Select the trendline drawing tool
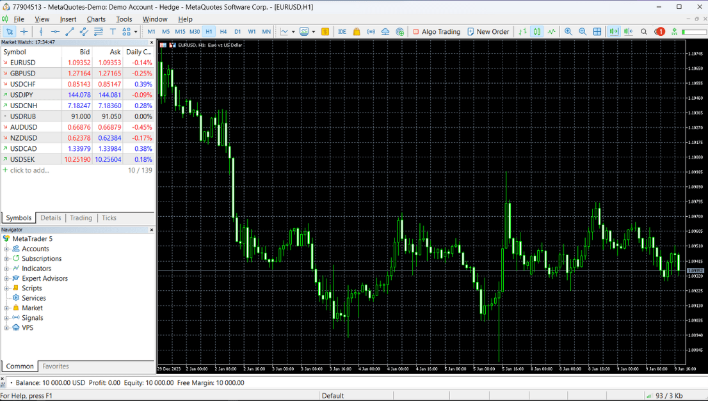 pos(70,31)
